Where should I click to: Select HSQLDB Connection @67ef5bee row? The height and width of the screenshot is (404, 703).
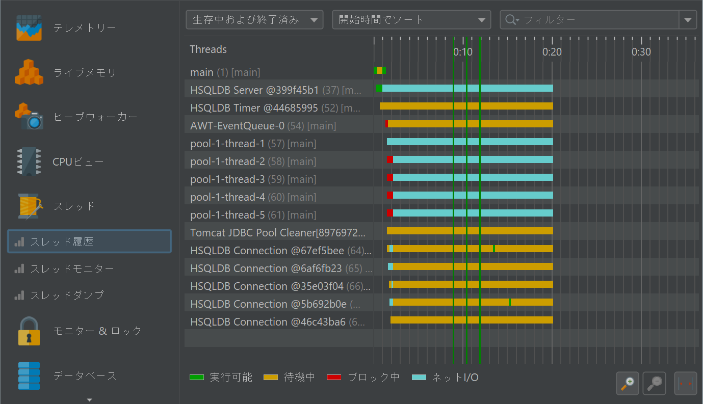[441, 249]
